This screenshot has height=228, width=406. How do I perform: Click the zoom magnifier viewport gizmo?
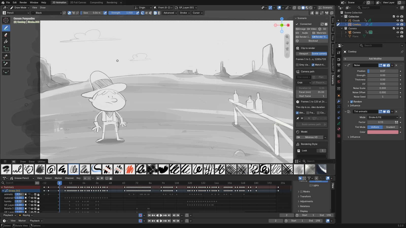click(x=287, y=37)
